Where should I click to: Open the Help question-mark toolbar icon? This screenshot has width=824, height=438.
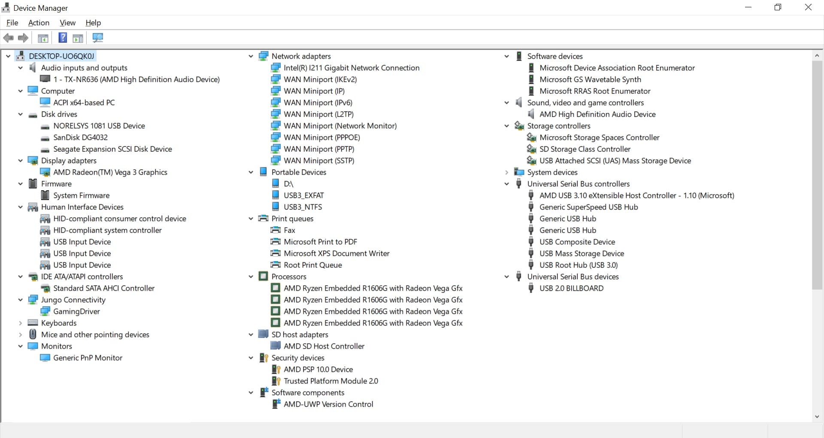click(x=63, y=38)
